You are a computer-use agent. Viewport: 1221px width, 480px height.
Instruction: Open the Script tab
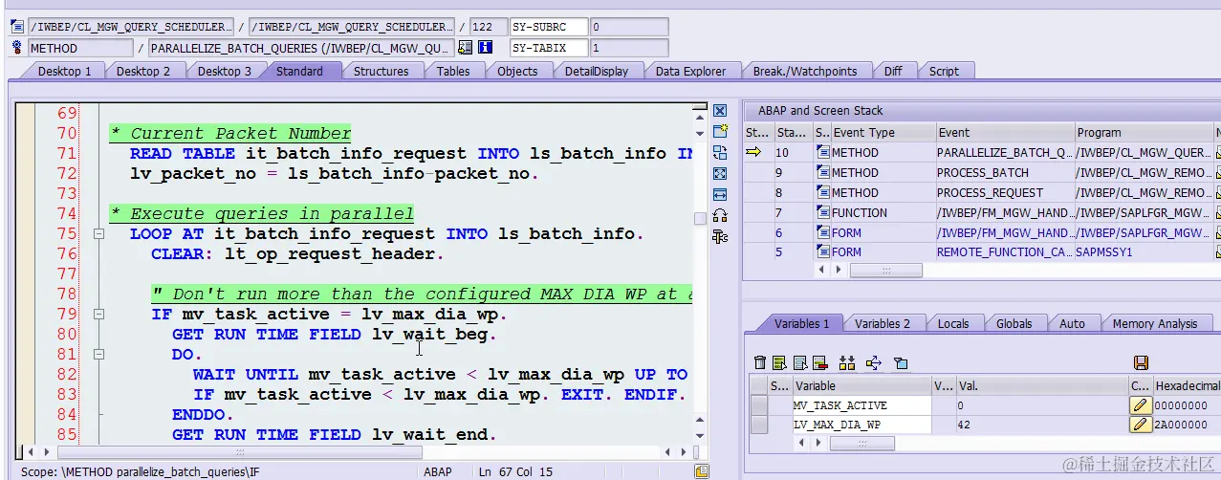coord(944,71)
